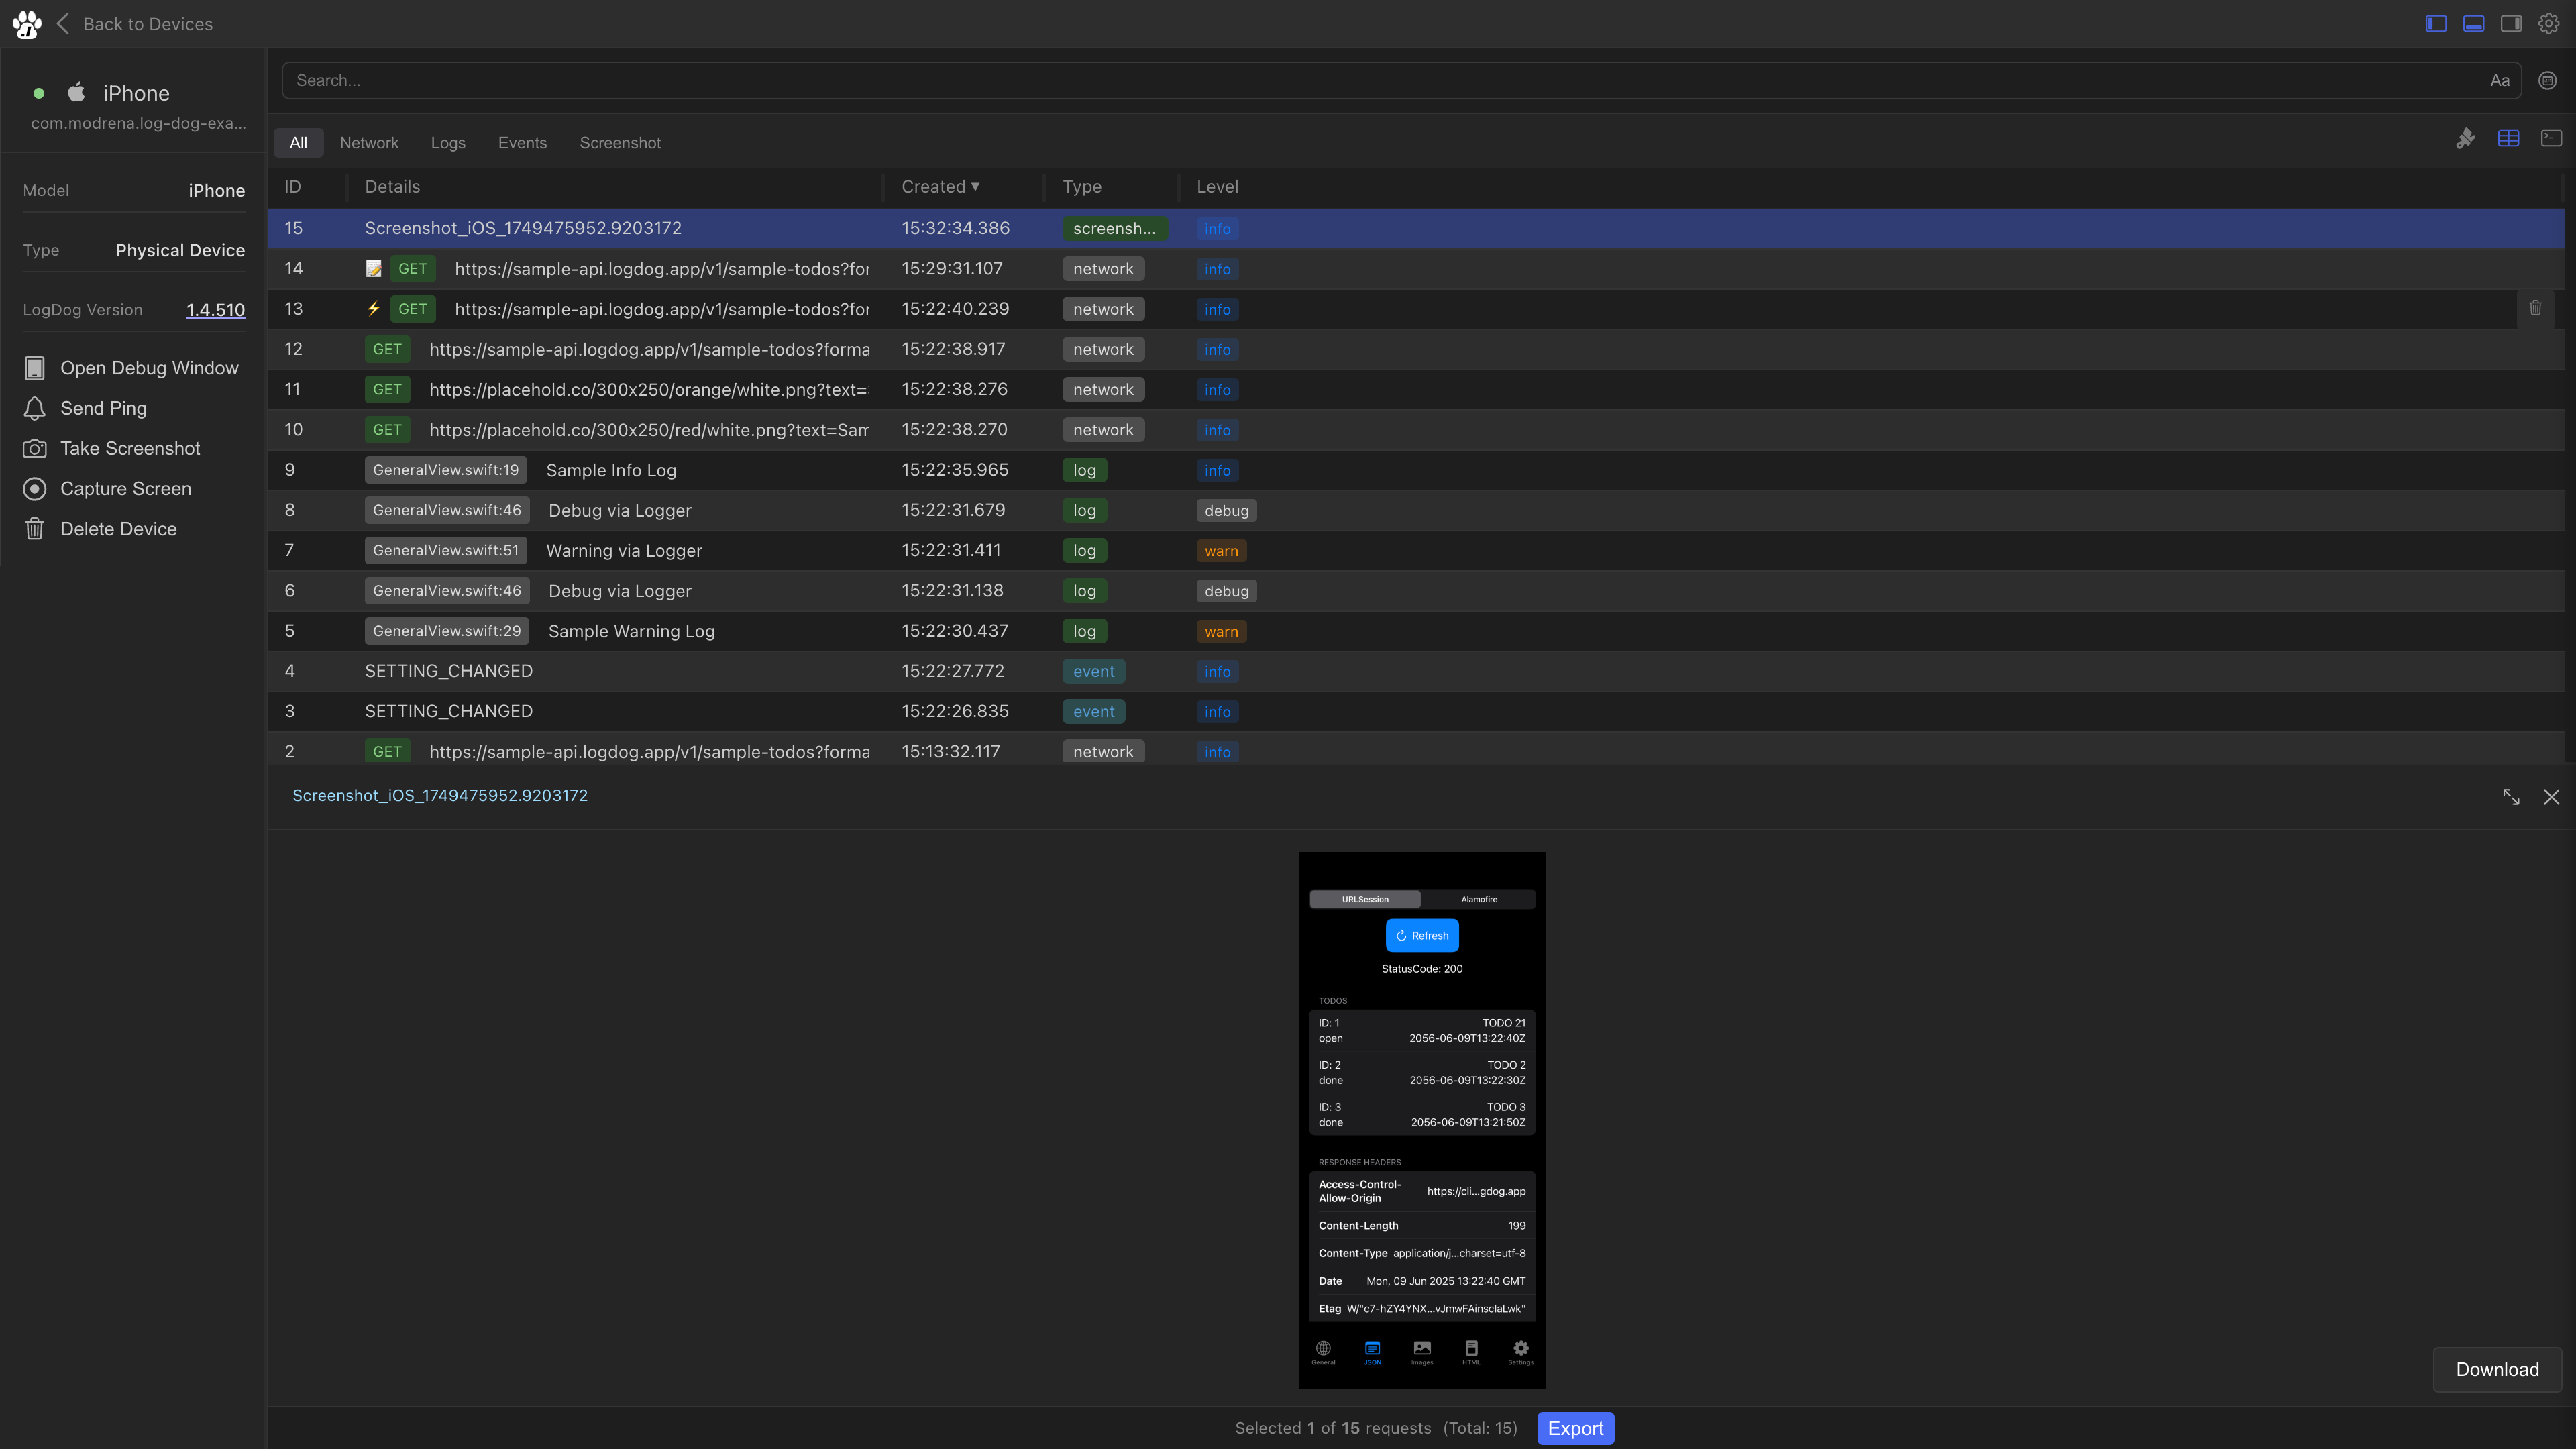The height and width of the screenshot is (1449, 2576).
Task: Select row 15 Screenshot_iOS entry
Action: tap(1416, 229)
